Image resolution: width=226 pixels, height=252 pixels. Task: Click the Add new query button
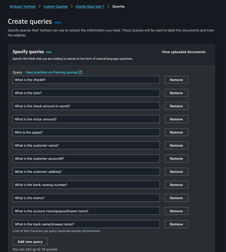[x=30, y=242]
